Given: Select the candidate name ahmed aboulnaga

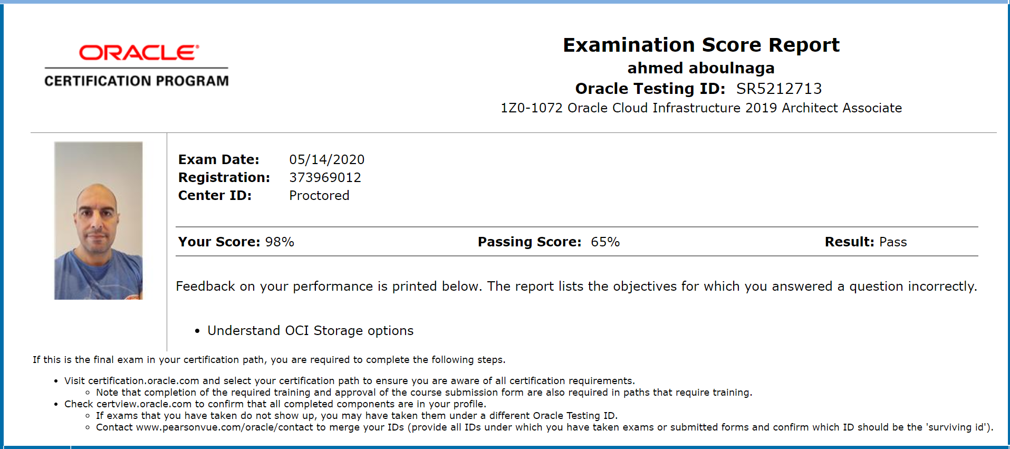Looking at the screenshot, I should coord(701,68).
